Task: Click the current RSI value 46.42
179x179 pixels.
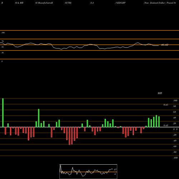Action: click(x=165, y=45)
